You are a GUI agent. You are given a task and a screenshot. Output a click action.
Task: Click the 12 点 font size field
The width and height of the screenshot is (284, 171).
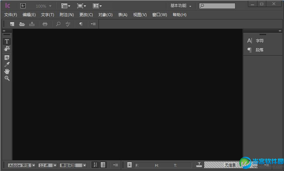[45, 165]
